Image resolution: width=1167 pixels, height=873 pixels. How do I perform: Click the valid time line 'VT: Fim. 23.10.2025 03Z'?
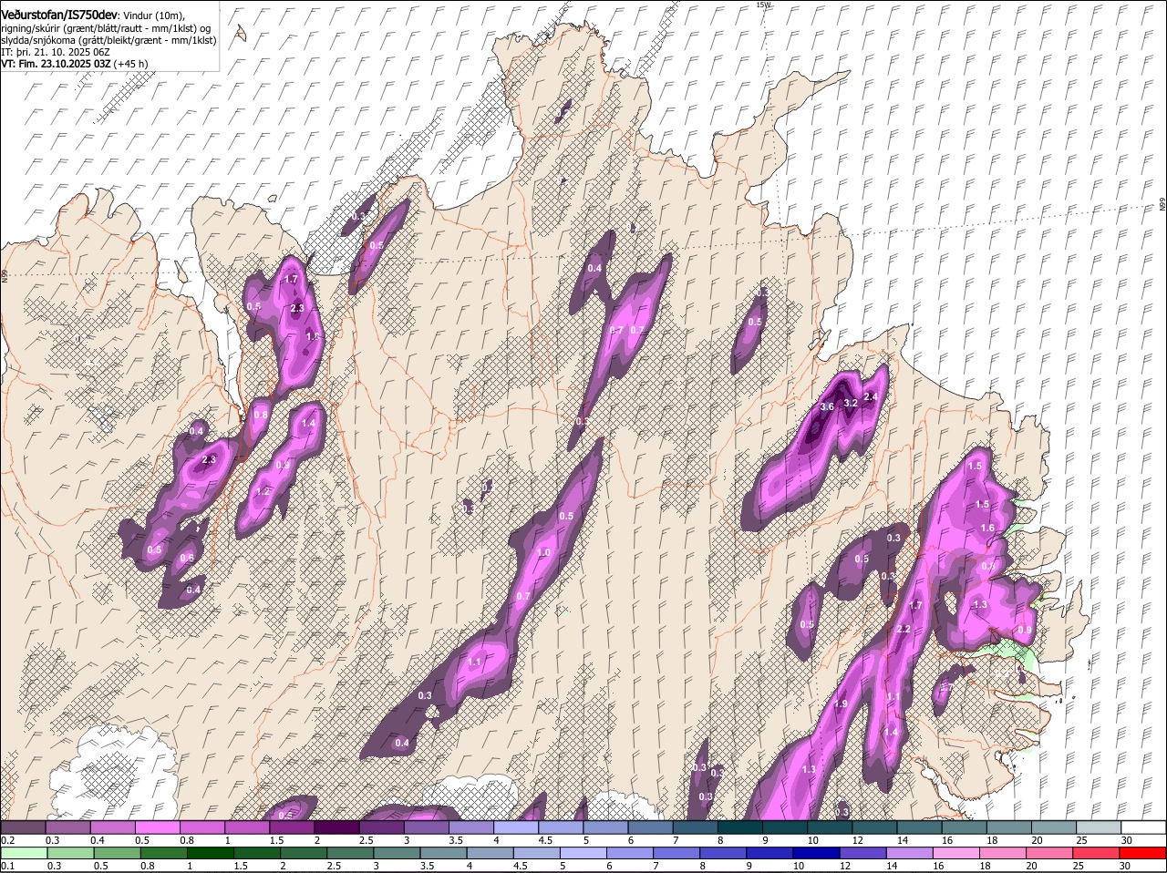(x=57, y=64)
